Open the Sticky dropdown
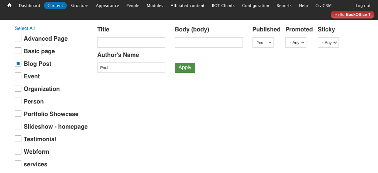The image size is (378, 173). tap(328, 43)
